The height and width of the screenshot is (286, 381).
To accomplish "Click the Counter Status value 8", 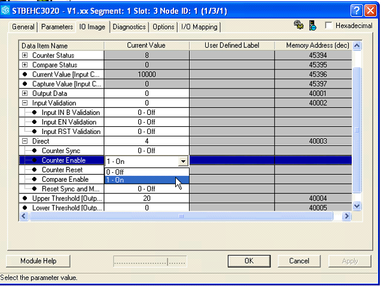I will click(147, 56).
